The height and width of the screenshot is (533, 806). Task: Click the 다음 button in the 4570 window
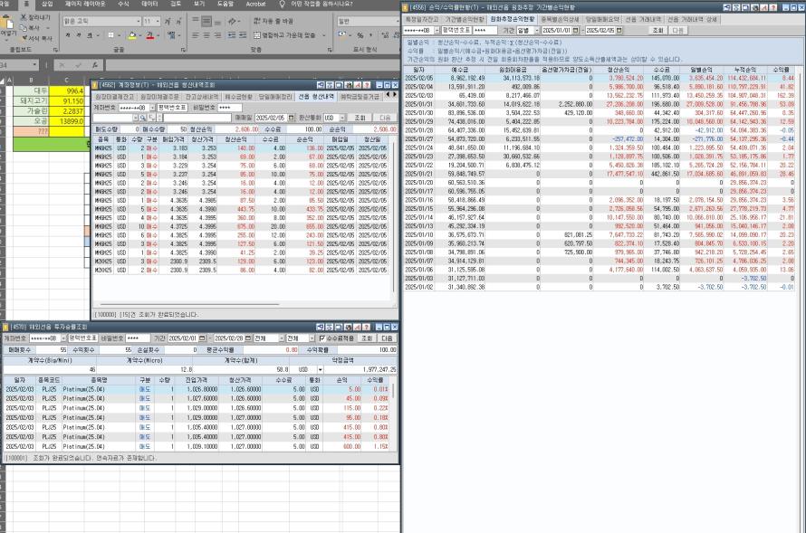point(387,338)
